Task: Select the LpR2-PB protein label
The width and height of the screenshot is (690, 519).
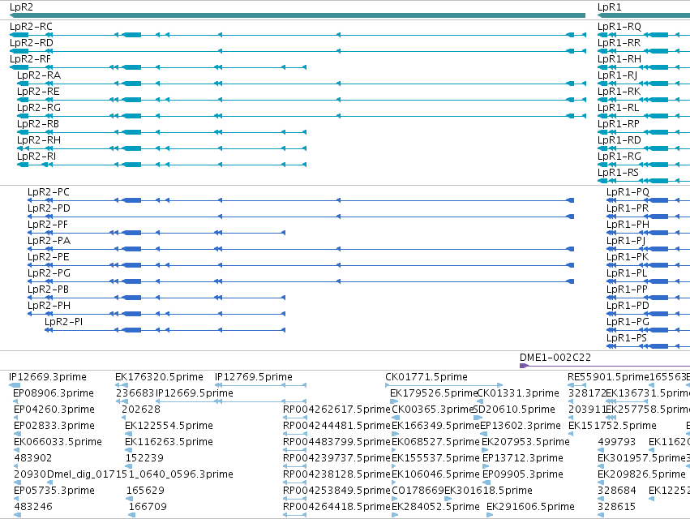Action: coord(48,290)
